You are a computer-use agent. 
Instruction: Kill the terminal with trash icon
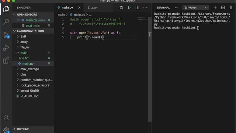231,7
